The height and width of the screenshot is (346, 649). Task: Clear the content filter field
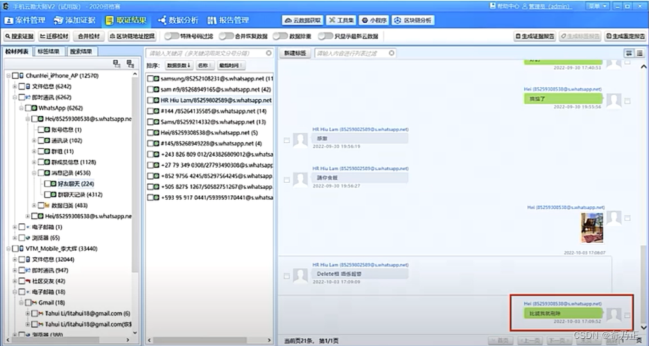point(391,54)
